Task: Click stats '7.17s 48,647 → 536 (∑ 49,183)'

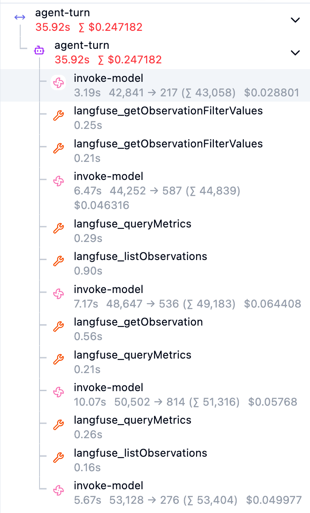Action: (155, 304)
